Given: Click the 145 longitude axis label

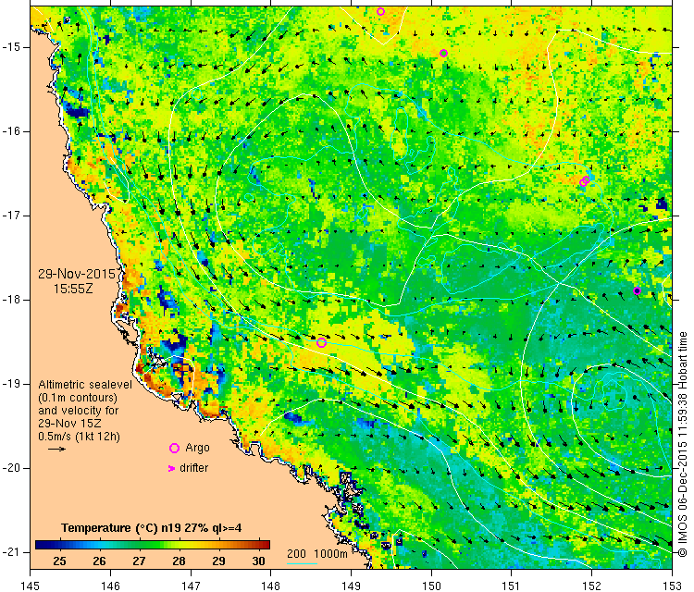Looking at the screenshot, I should pyautogui.click(x=31, y=586).
